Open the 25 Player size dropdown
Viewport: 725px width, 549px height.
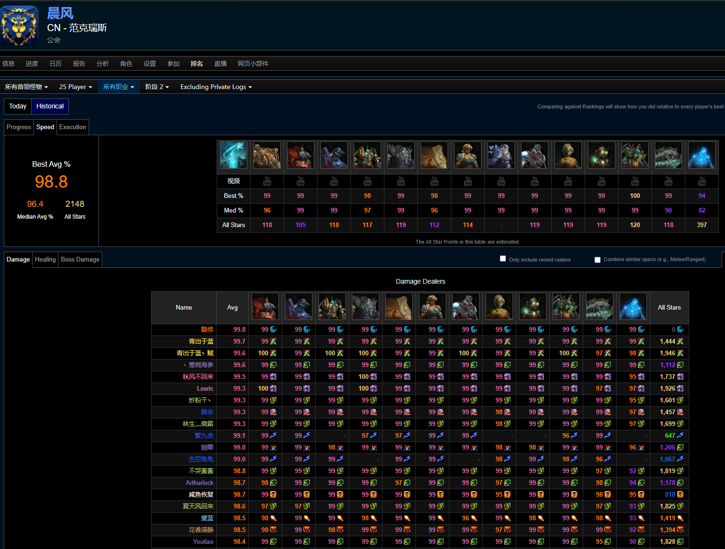point(75,87)
